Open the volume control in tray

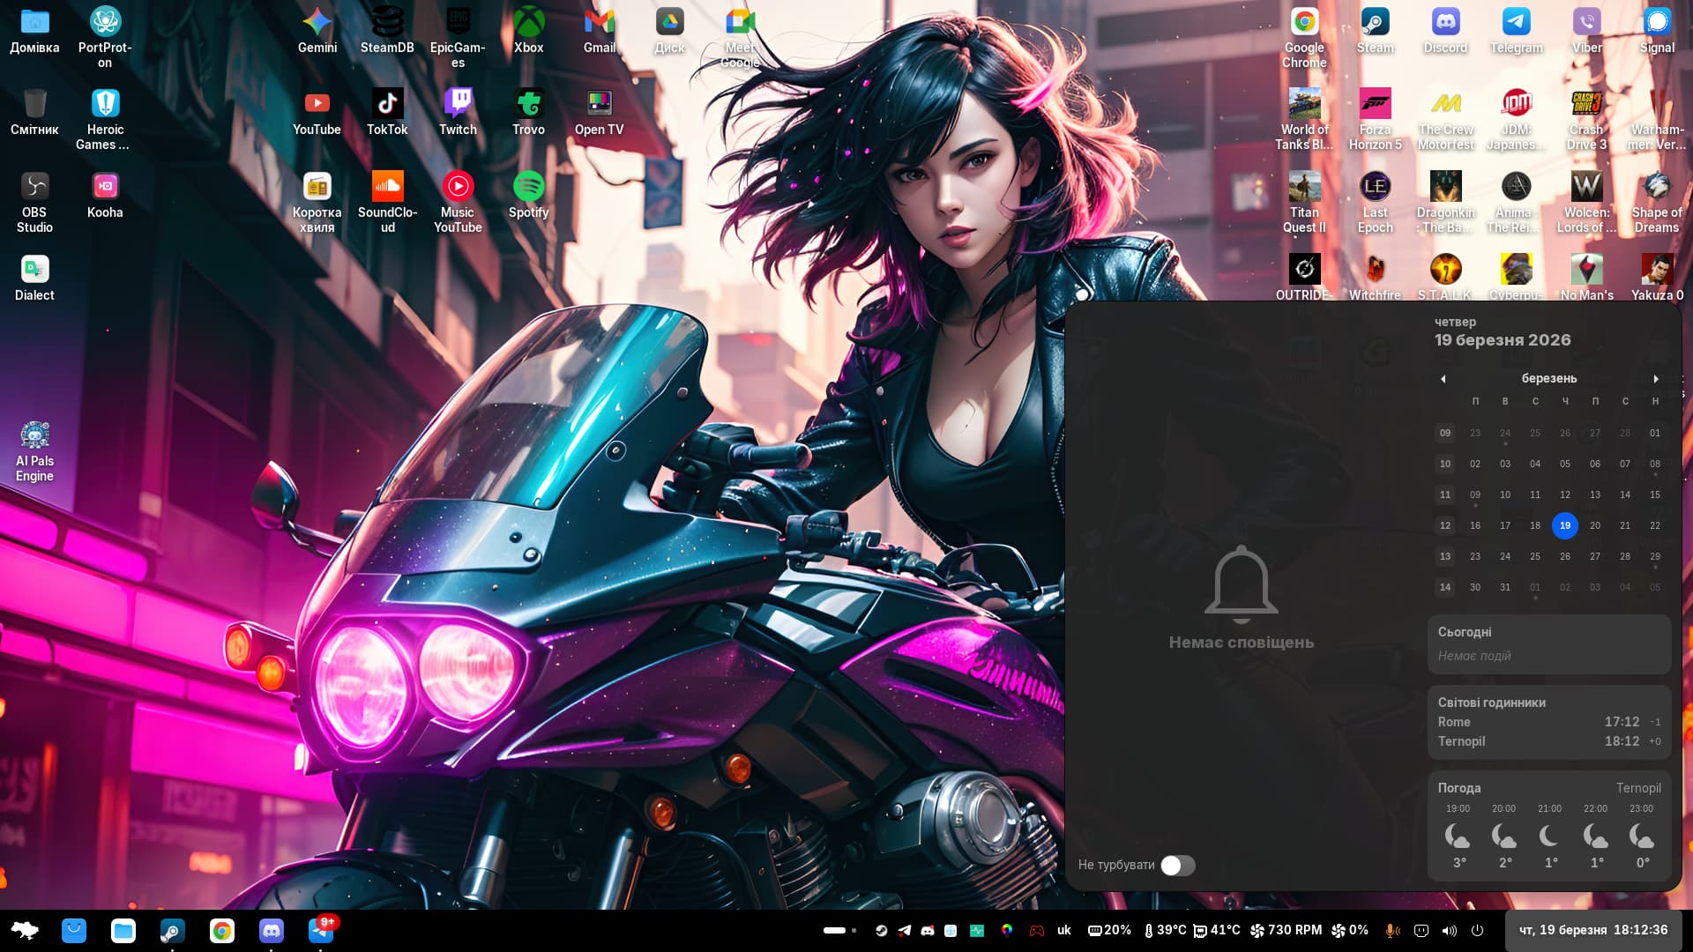1449,931
